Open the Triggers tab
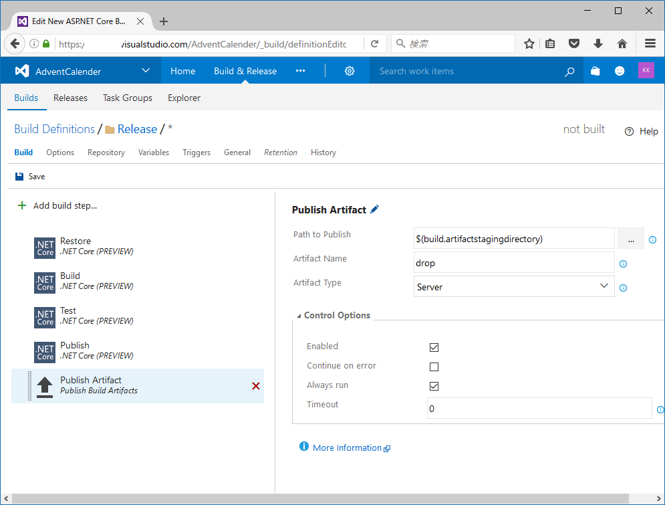The width and height of the screenshot is (665, 505). 196,153
